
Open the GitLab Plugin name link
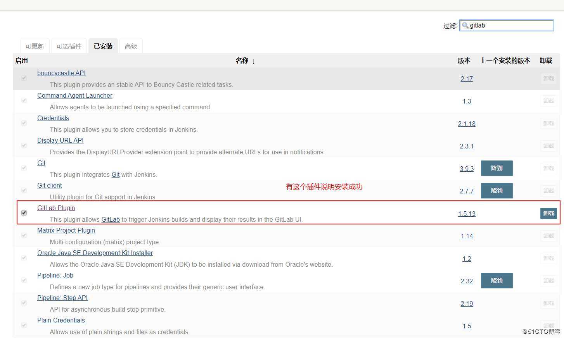tap(56, 208)
